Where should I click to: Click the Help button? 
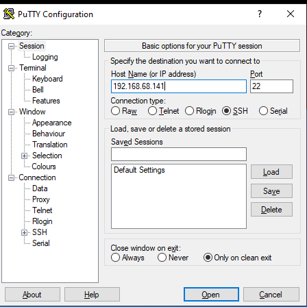click(92, 295)
